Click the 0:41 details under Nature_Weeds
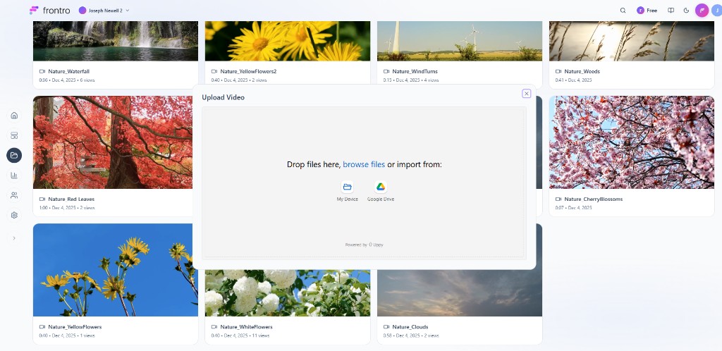The height and width of the screenshot is (351, 722). tap(574, 80)
